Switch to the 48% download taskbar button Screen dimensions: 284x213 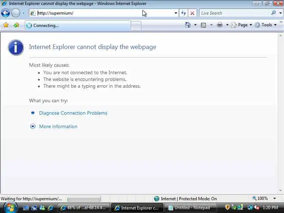pyautogui.click(x=83, y=208)
